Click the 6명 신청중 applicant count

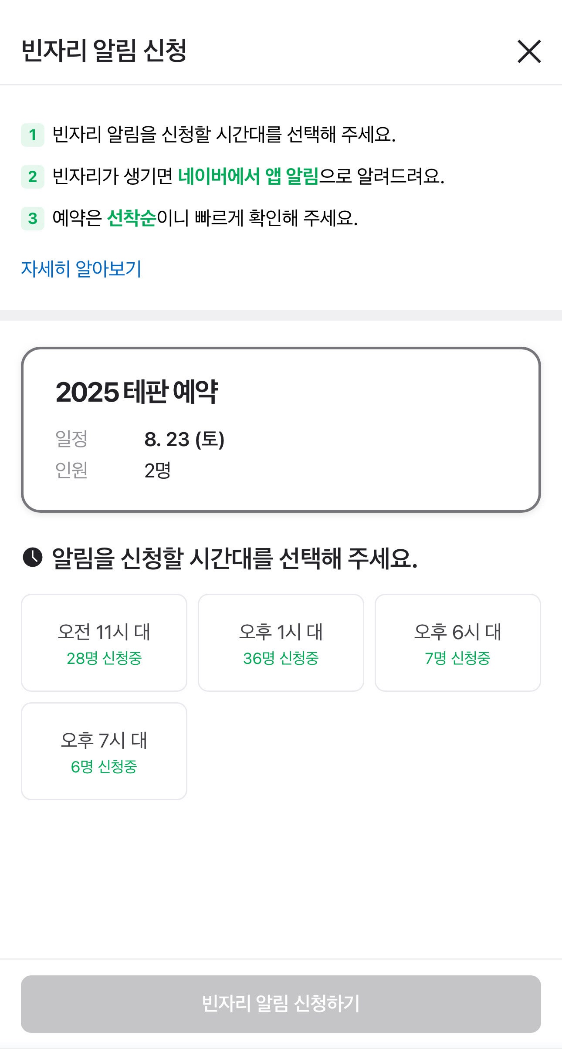104,766
